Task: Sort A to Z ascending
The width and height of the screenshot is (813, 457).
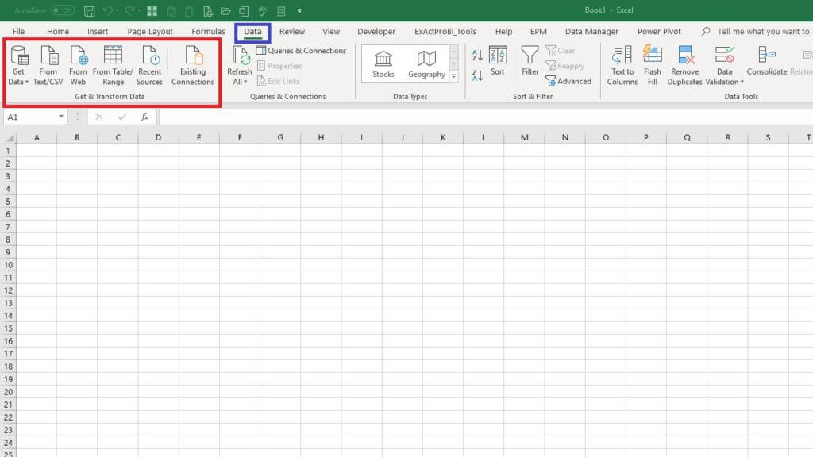Action: (x=477, y=56)
